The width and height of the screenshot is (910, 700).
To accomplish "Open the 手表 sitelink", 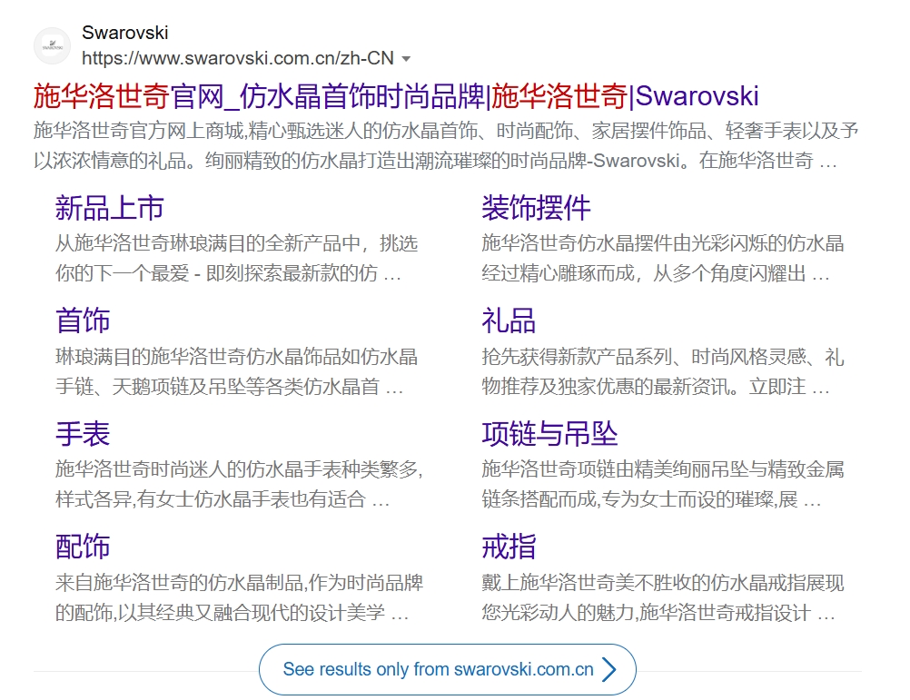I will pos(83,434).
